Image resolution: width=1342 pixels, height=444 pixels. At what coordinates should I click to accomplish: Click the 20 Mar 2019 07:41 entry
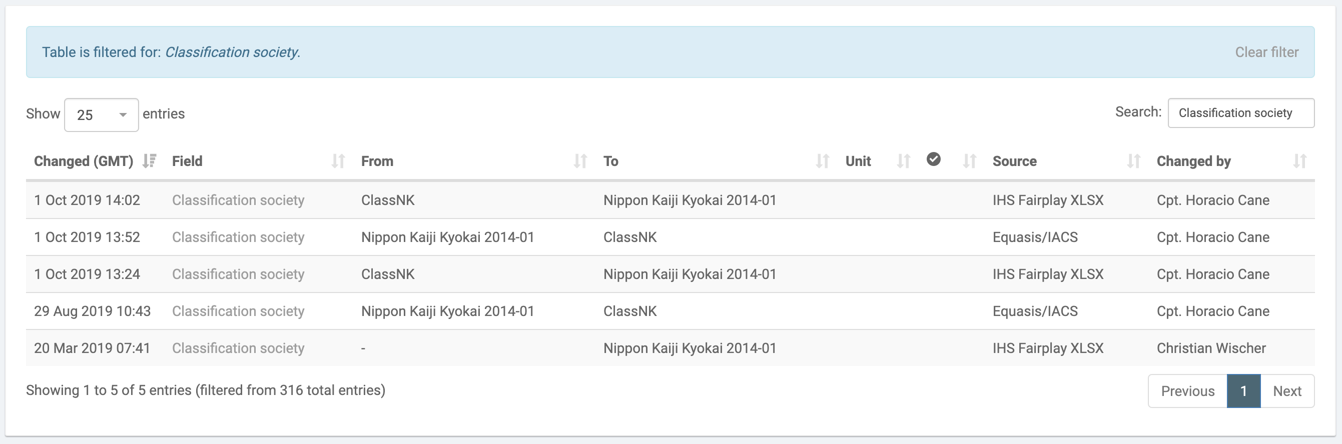[x=92, y=348]
